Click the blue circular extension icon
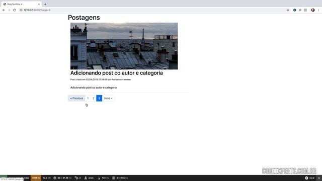Image resolution: width=322 pixels, height=181 pixels. tap(295, 10)
